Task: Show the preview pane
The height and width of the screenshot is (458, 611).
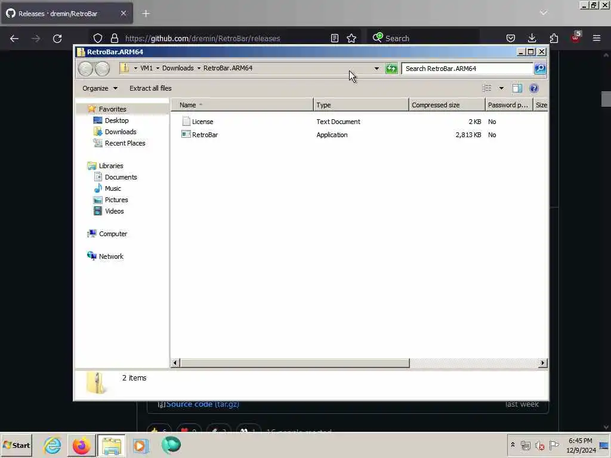Action: coord(517,88)
